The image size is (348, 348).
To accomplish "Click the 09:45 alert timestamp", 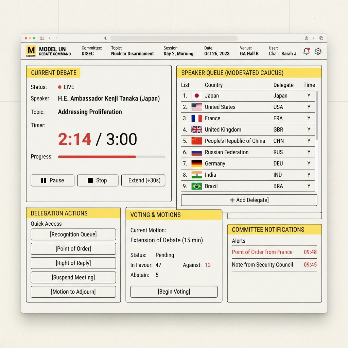I will pyautogui.click(x=310, y=265).
